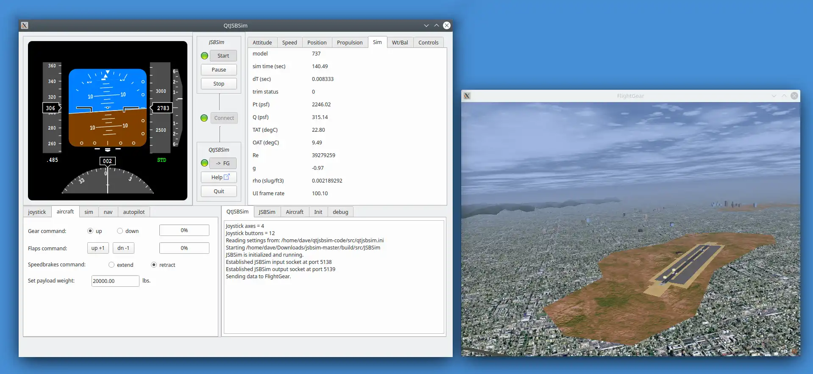Click log line 'Joystick buttons = 12'
The width and height of the screenshot is (813, 374).
[250, 233]
